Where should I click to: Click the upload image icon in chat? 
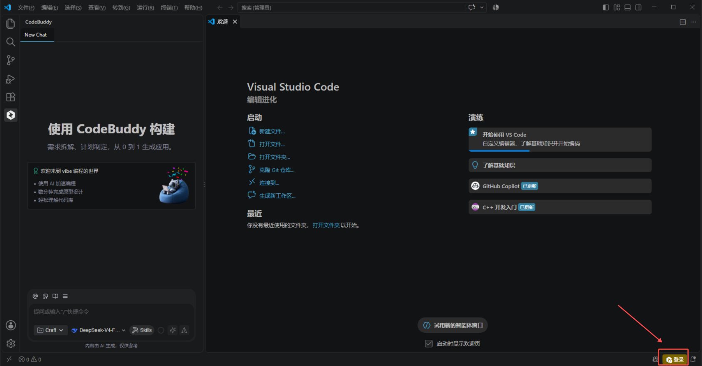coord(45,296)
